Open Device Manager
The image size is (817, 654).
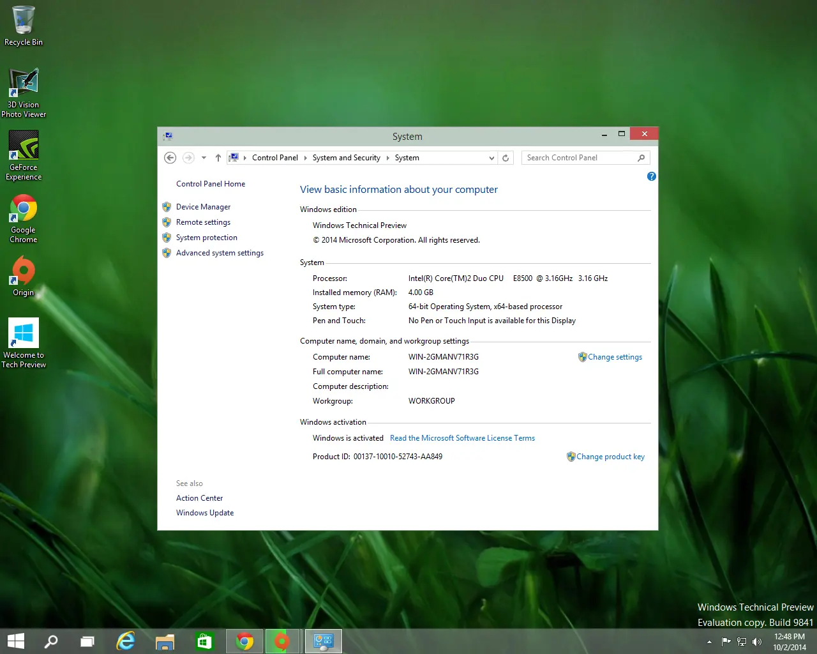coord(203,207)
